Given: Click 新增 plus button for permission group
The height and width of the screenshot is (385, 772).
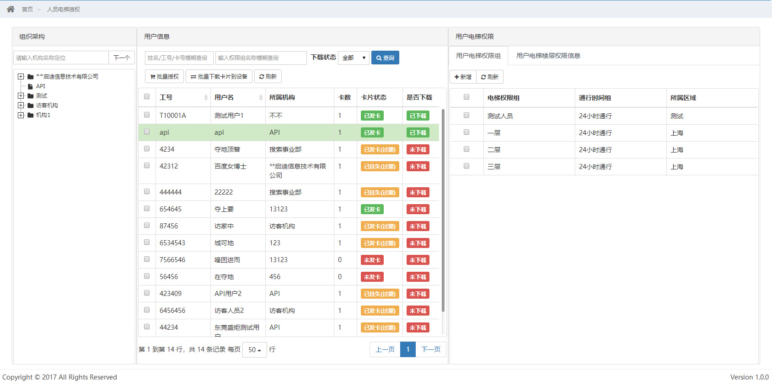Looking at the screenshot, I should 463,77.
